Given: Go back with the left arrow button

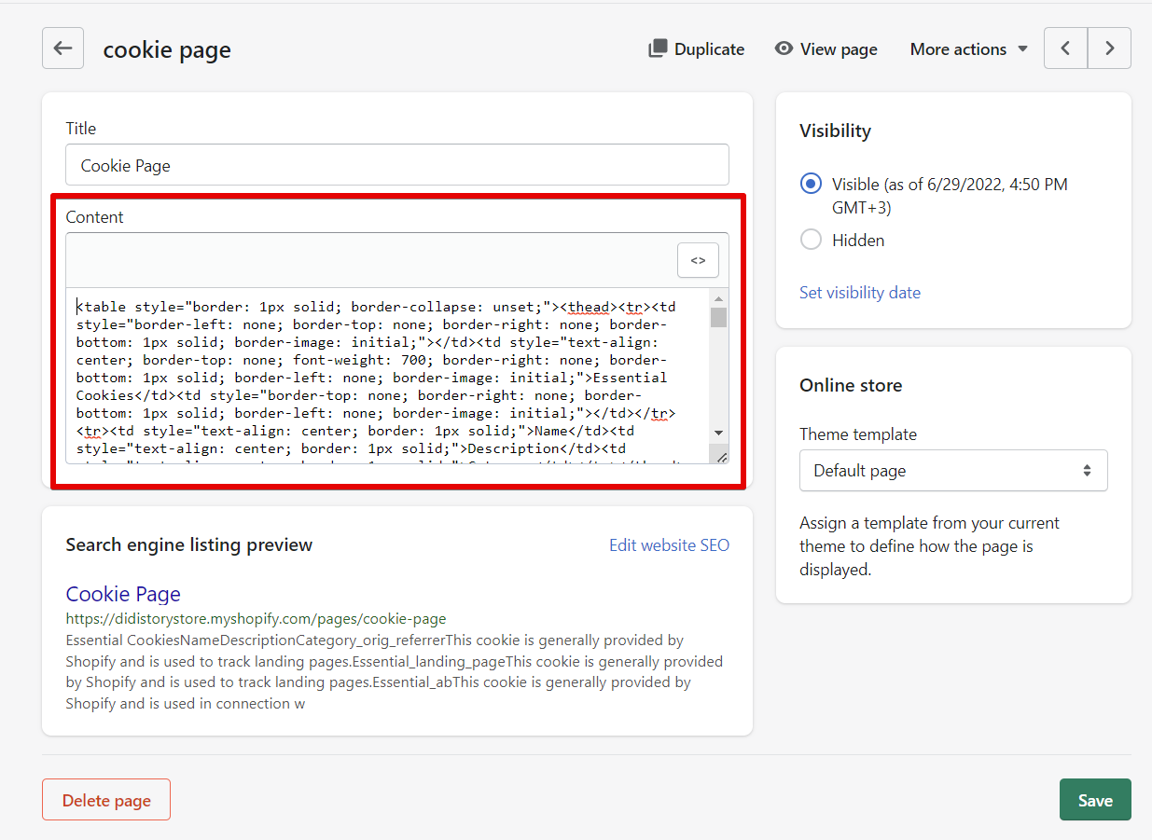Looking at the screenshot, I should point(62,48).
